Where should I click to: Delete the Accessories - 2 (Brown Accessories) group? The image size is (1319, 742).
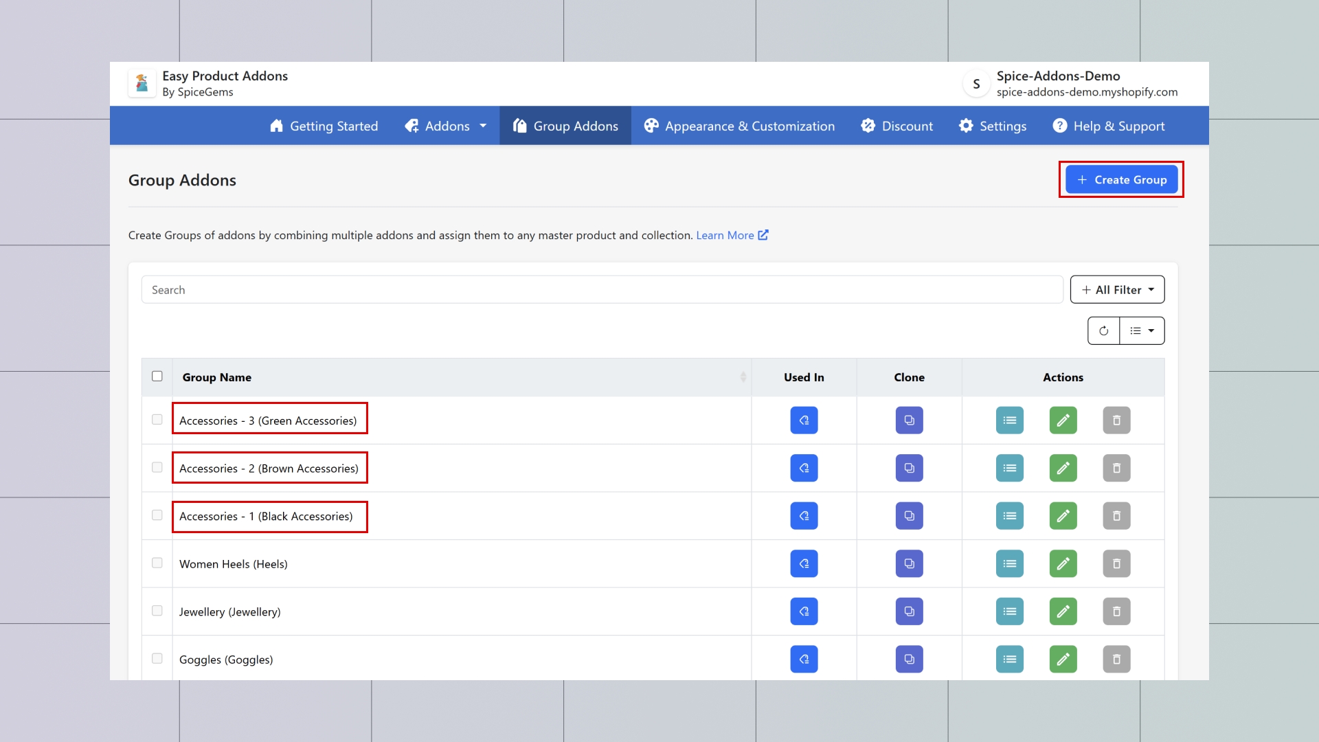[1116, 469]
